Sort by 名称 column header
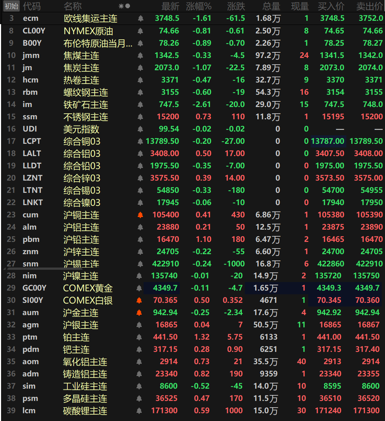The image size is (385, 421). tap(73, 6)
